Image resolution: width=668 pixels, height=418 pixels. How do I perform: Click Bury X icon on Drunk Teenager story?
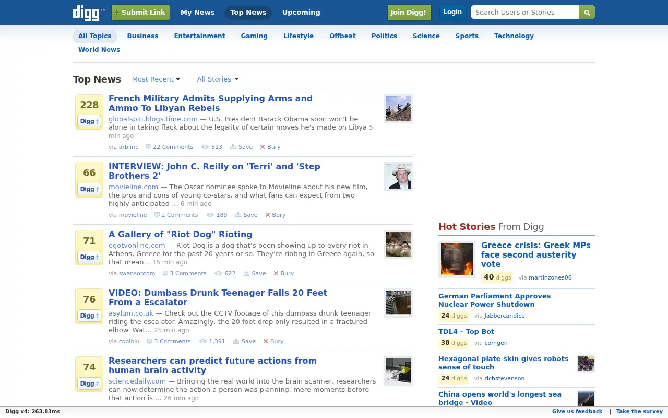point(266,341)
